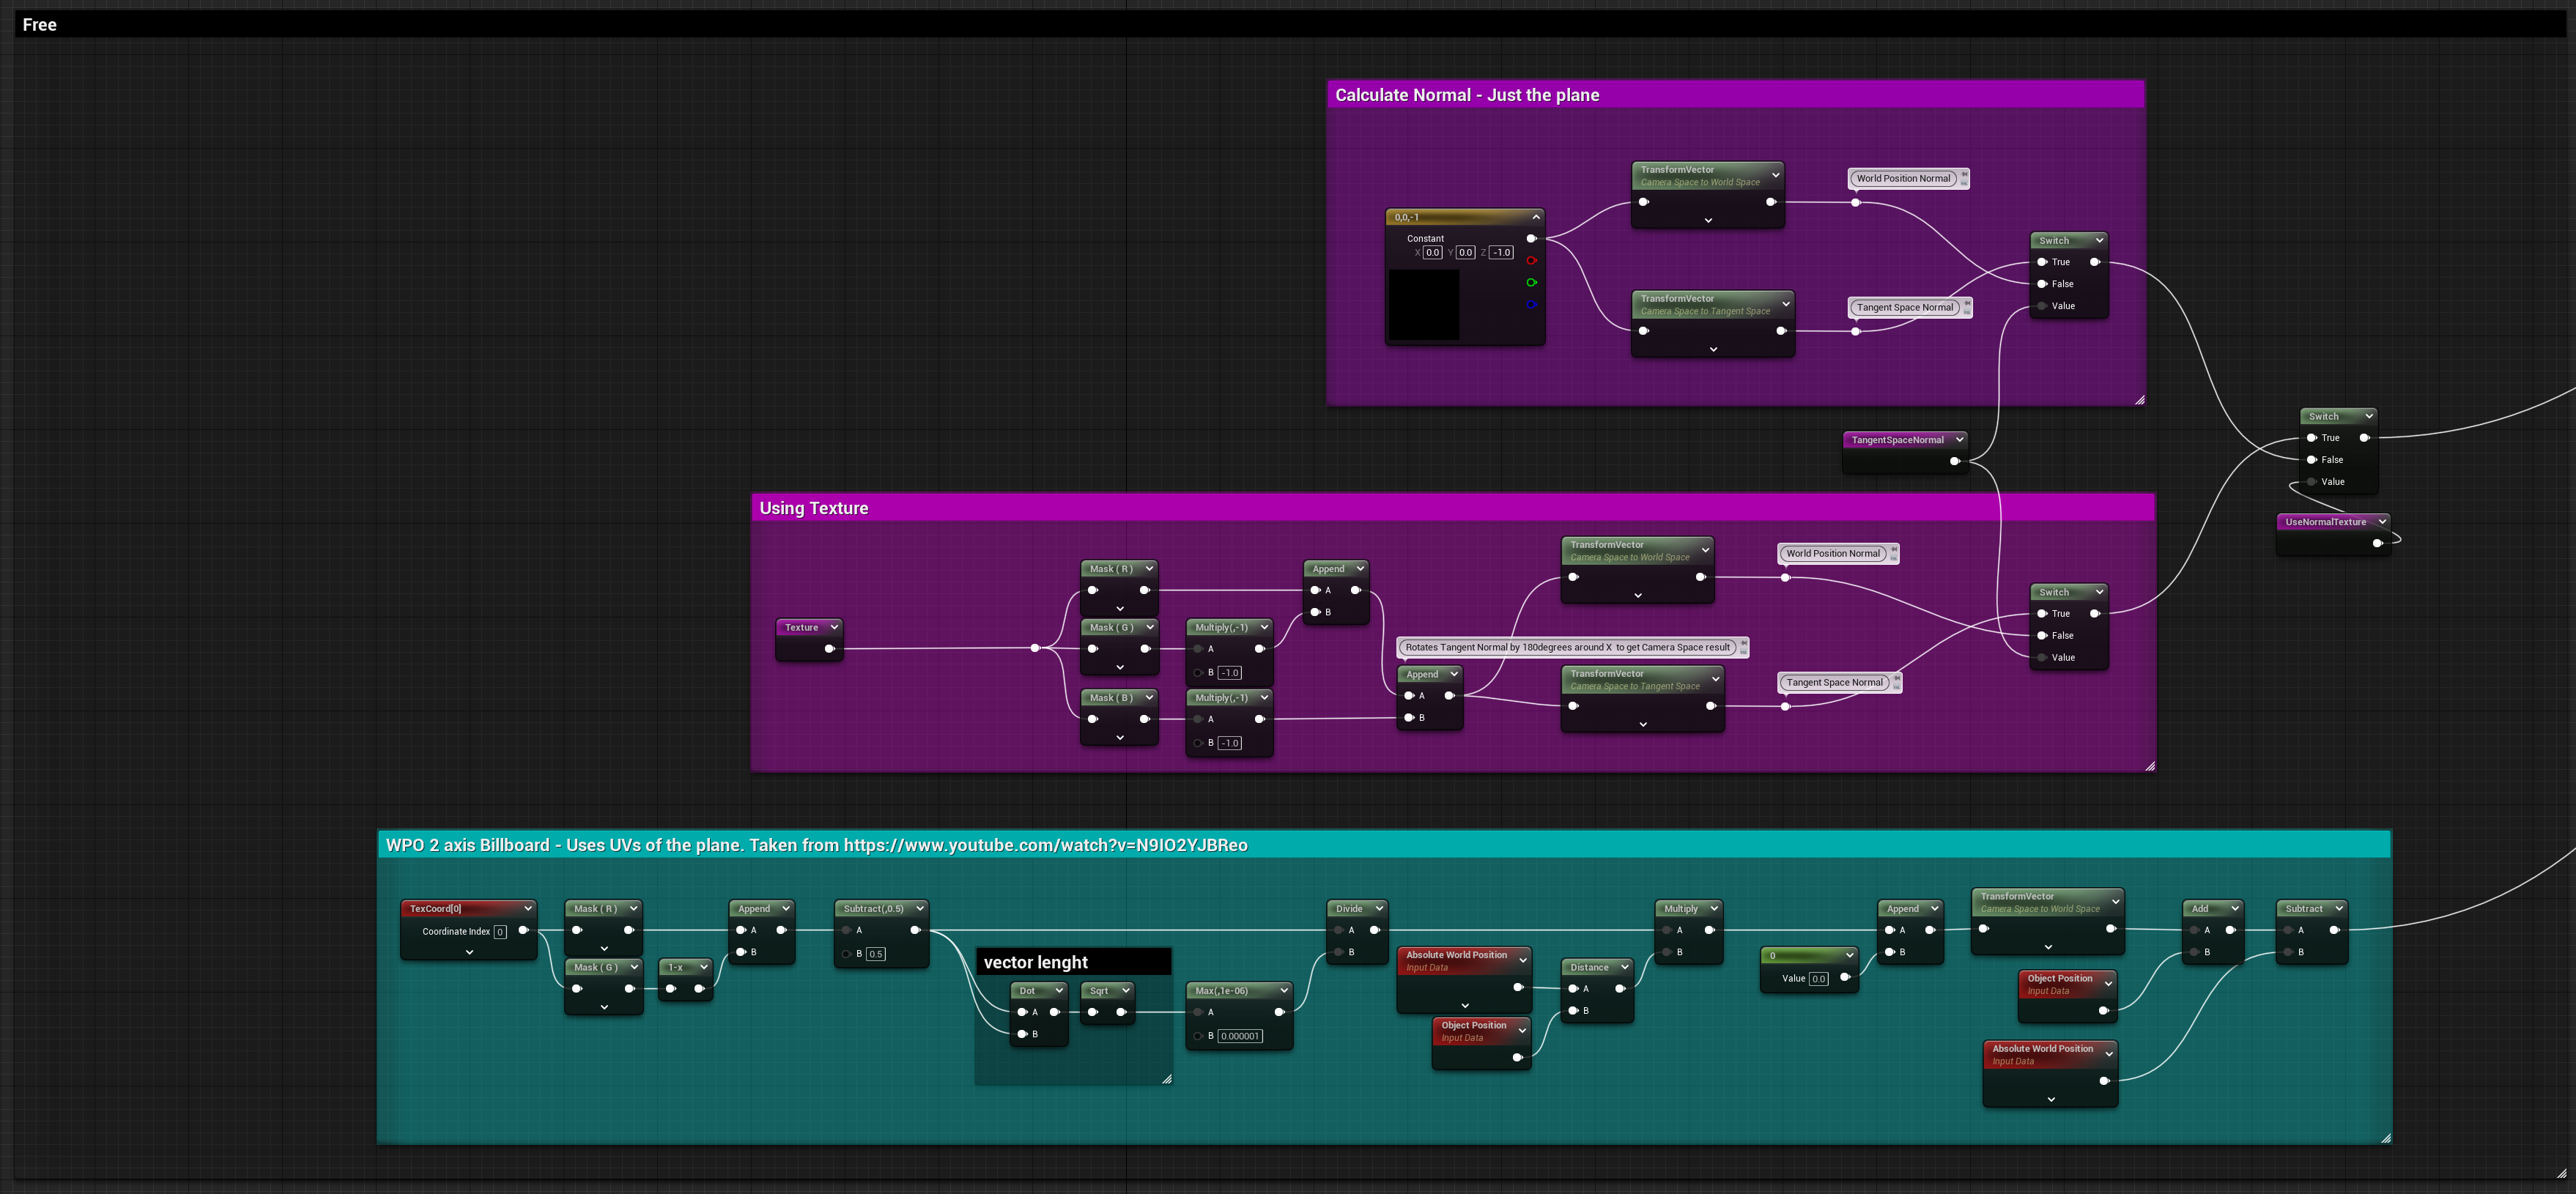The height and width of the screenshot is (1194, 2576).
Task: Click resize handle of Calculate Normal comment box
Action: [x=2139, y=400]
